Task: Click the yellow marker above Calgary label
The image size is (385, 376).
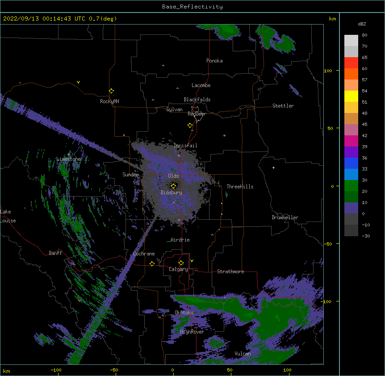Action: pos(181,263)
